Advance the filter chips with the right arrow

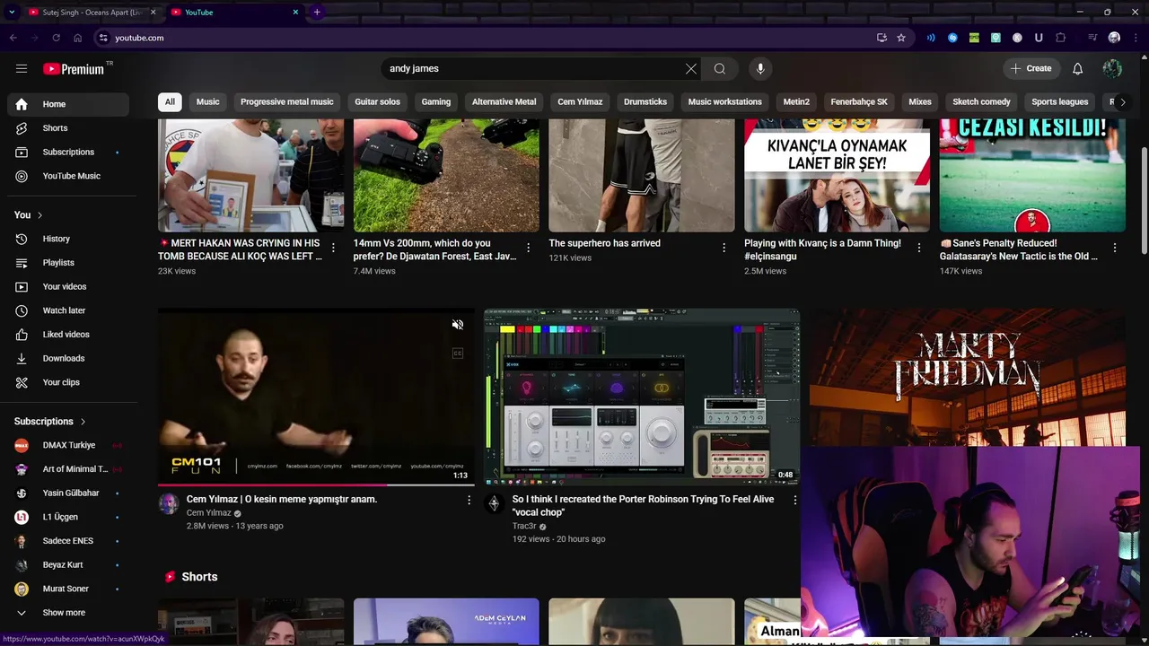(1122, 101)
